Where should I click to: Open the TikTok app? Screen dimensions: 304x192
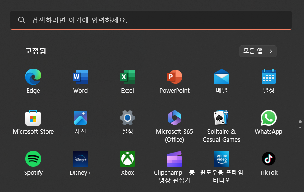pyautogui.click(x=269, y=159)
